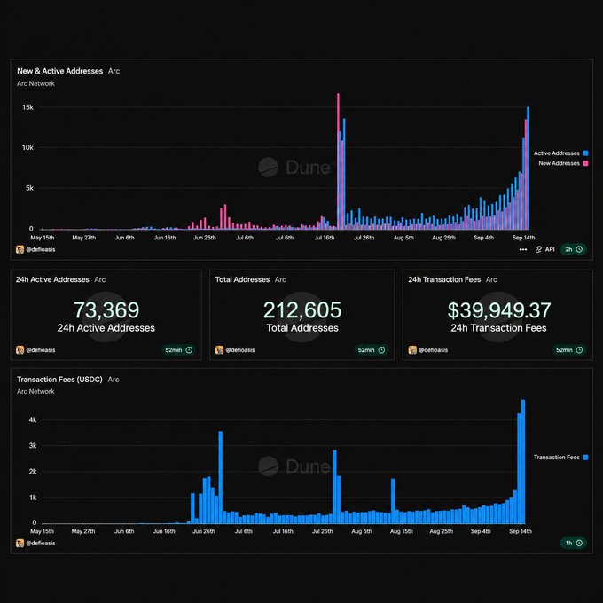Click the tallest blue bar at the end of the fees chart
The height and width of the screenshot is (603, 603).
[523, 461]
